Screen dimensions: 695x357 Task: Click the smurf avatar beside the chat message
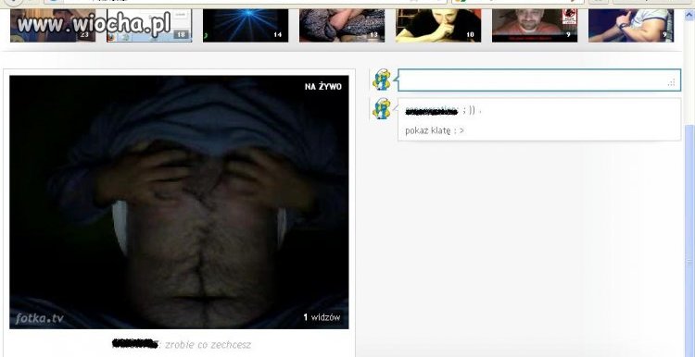pyautogui.click(x=381, y=109)
